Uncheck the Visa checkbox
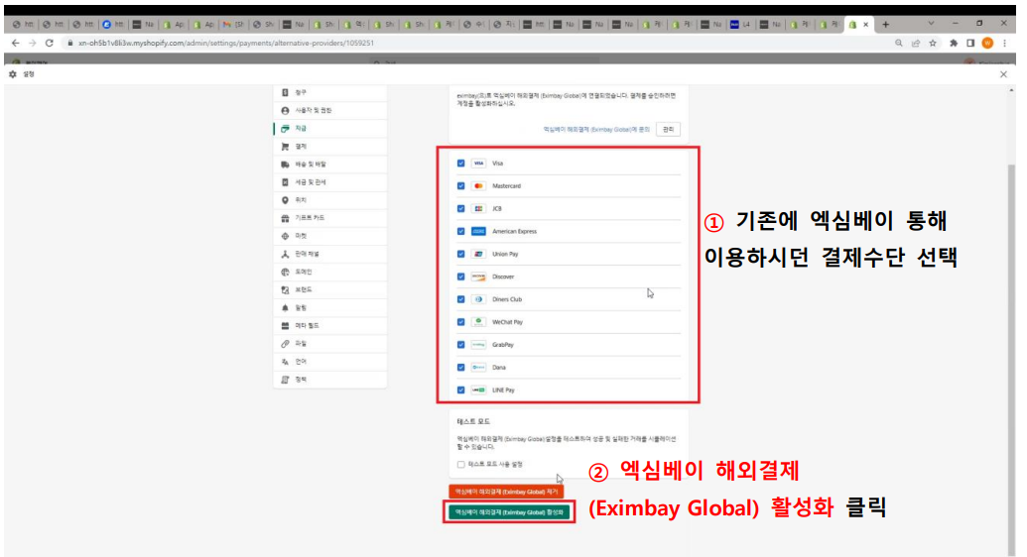 (x=461, y=163)
